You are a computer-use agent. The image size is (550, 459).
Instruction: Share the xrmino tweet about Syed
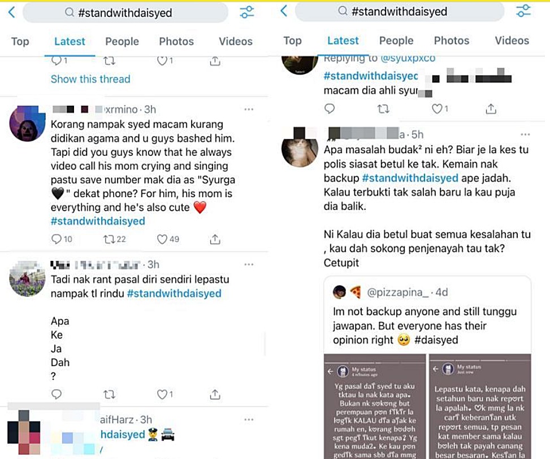[x=215, y=239]
